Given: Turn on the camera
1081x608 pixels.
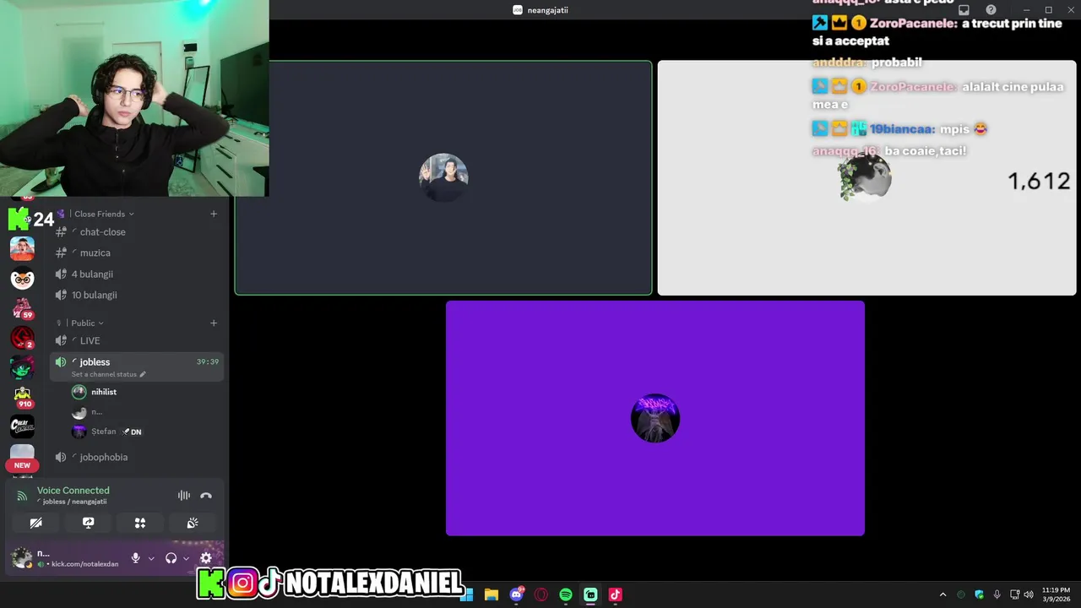Looking at the screenshot, I should pos(35,523).
